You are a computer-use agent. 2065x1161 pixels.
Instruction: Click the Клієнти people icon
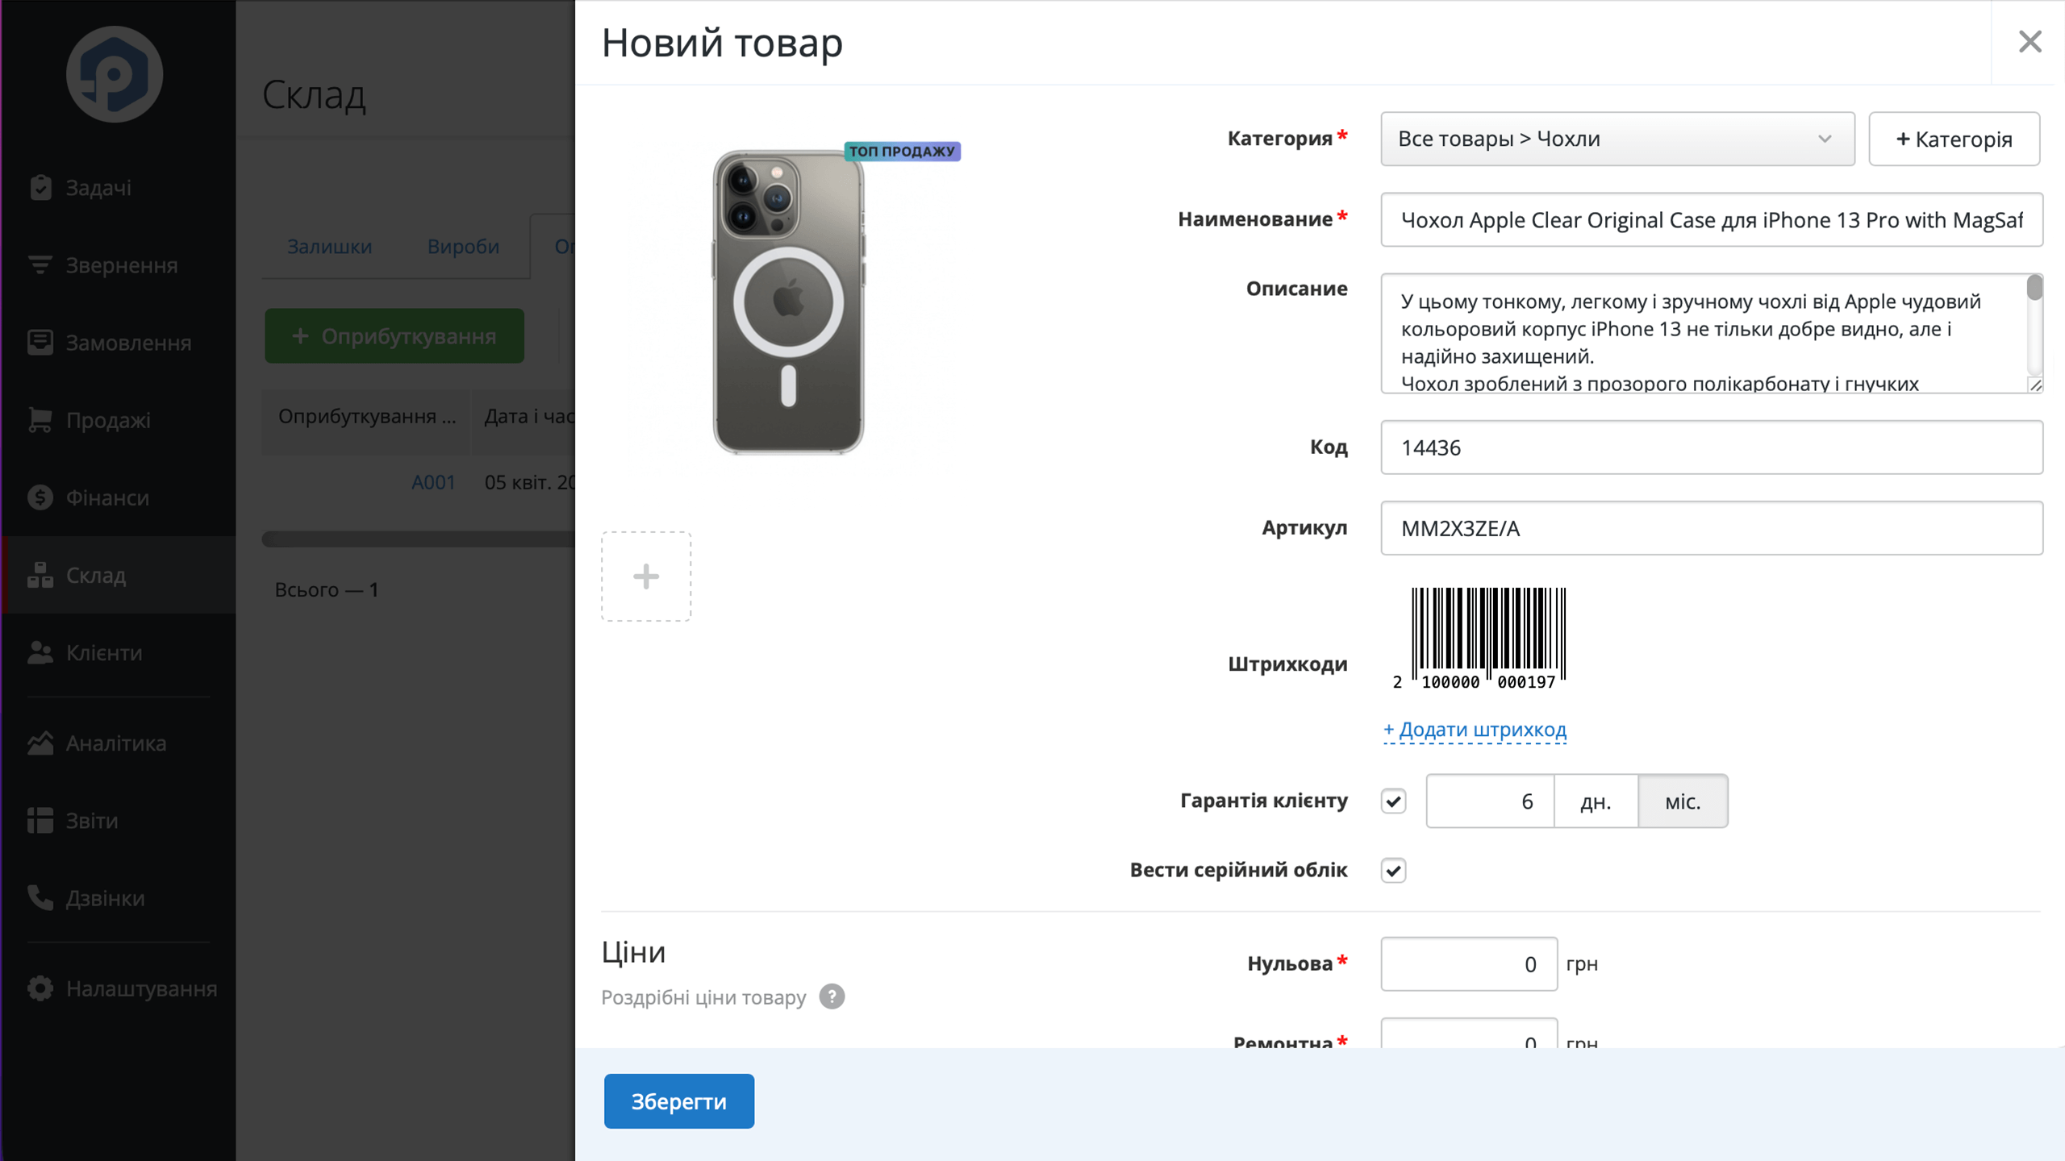(x=40, y=652)
